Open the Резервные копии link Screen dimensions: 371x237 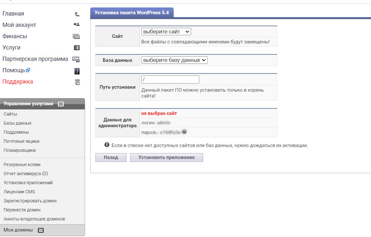point(22,165)
